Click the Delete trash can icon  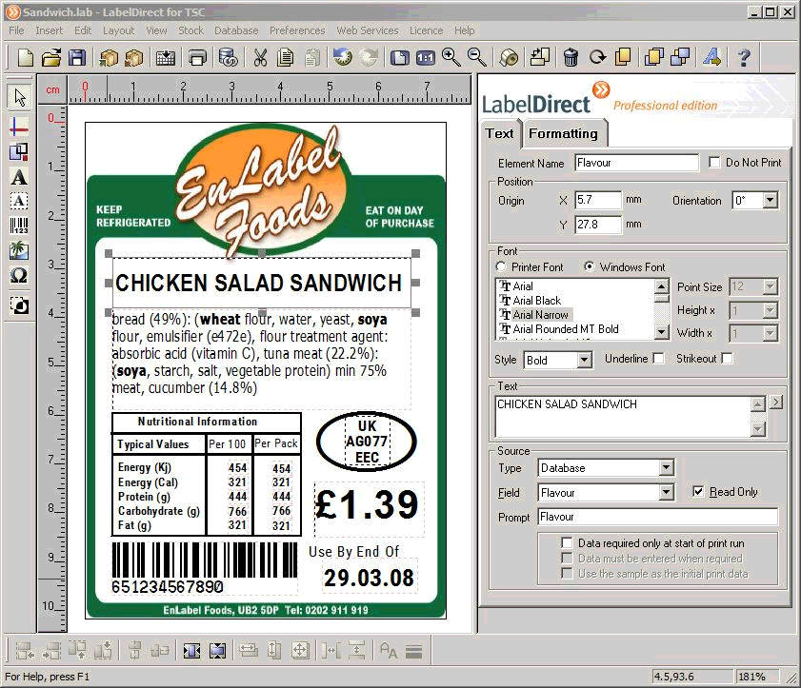571,57
